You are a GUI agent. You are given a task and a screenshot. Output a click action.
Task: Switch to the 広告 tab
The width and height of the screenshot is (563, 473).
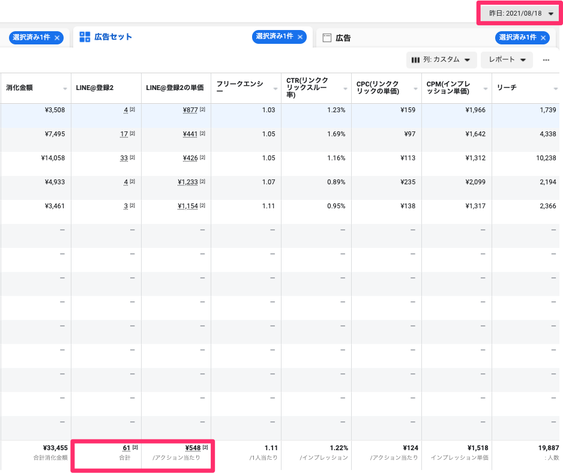point(436,38)
